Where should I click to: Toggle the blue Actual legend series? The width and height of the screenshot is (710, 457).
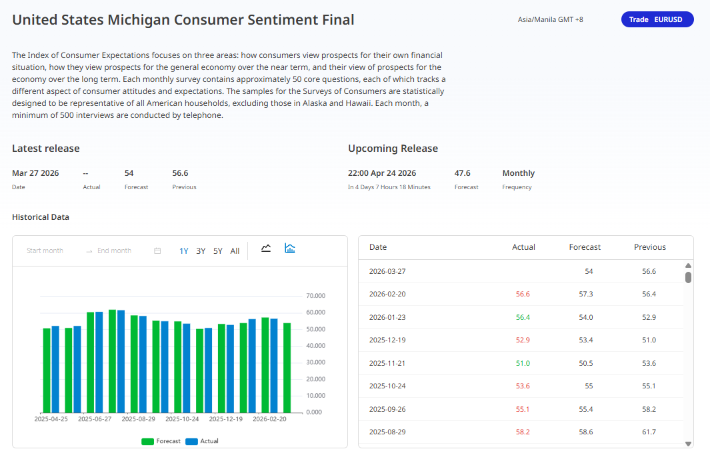pos(202,441)
